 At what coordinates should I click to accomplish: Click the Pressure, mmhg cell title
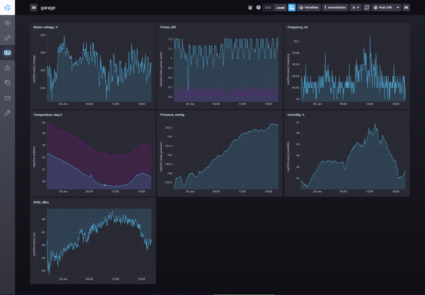[172, 115]
